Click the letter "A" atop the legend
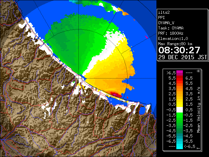The width and height of the screenshot is (209, 157). tap(199, 71)
